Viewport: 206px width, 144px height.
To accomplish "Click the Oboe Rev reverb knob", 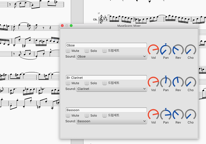I will 178,50.
